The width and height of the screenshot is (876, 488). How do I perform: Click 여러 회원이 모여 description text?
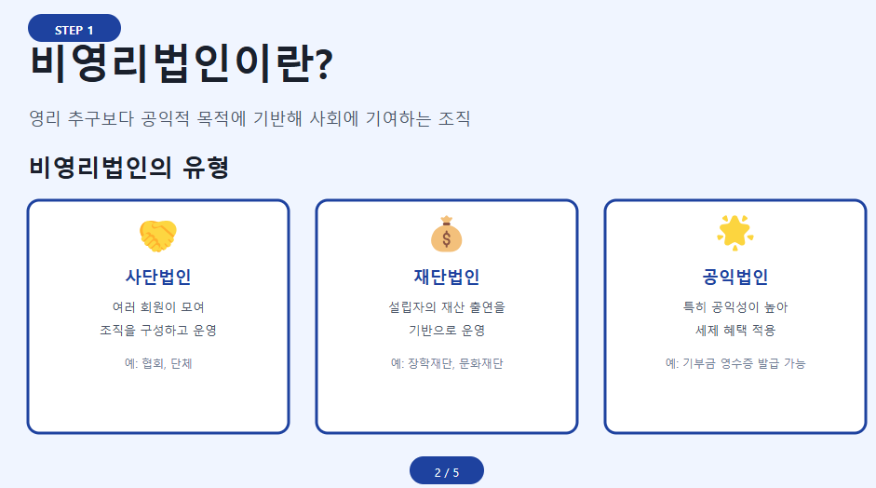158,306
